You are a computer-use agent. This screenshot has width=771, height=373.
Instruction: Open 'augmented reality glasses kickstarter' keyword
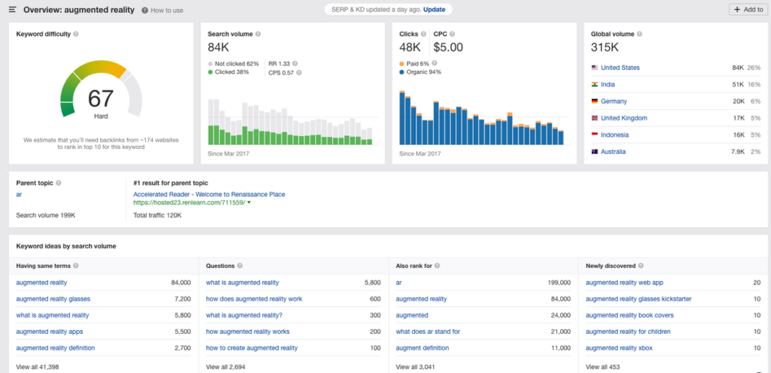pos(638,299)
